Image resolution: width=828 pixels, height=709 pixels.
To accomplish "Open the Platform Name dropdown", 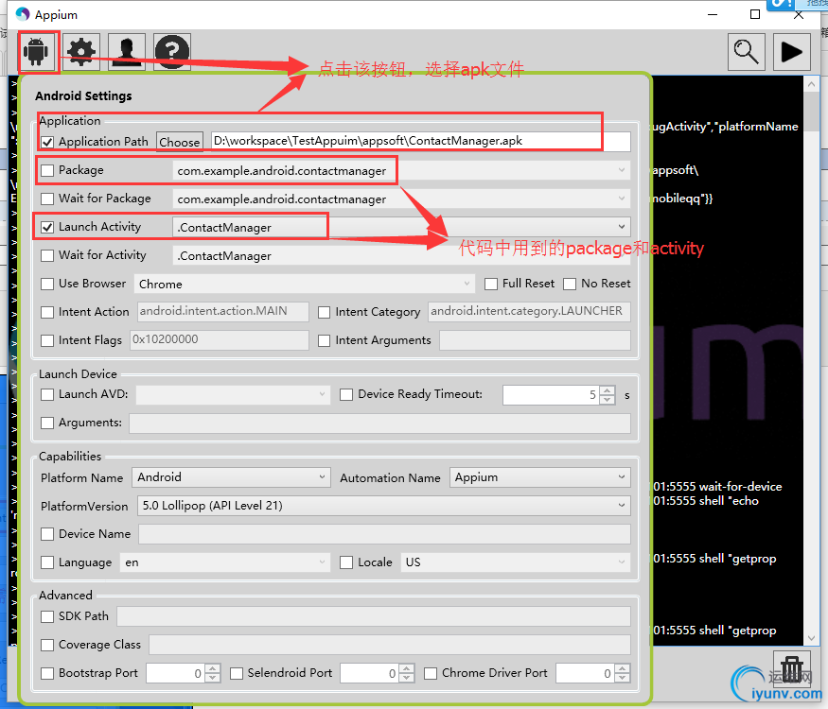I will click(x=231, y=476).
